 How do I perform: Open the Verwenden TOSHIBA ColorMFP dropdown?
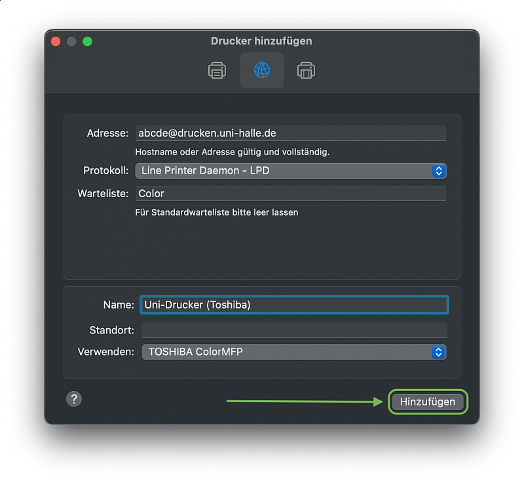pyautogui.click(x=294, y=352)
